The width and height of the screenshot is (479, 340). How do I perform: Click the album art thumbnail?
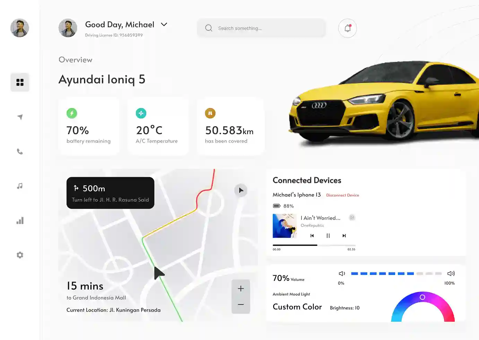click(x=285, y=226)
